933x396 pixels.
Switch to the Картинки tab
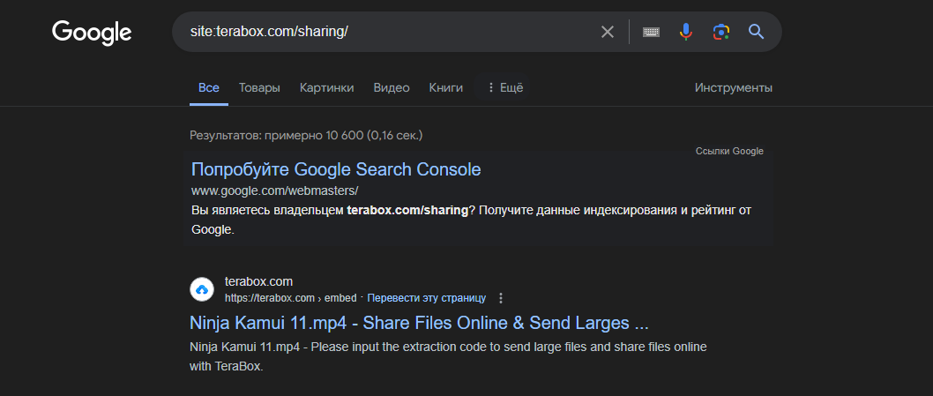[x=326, y=87]
